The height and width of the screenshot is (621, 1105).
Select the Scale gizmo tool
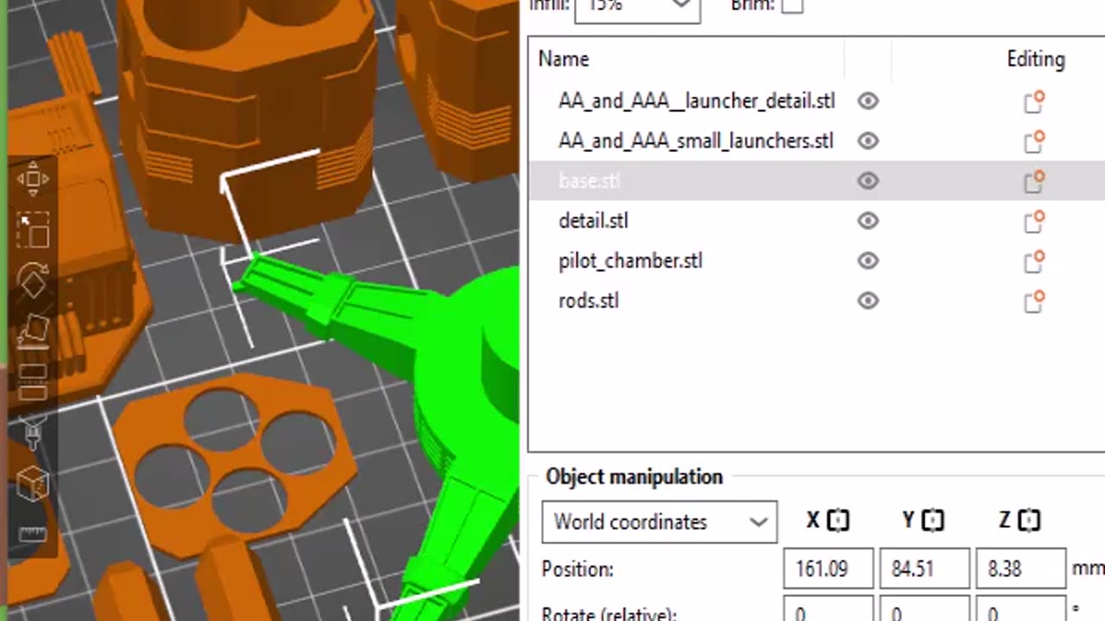click(33, 231)
